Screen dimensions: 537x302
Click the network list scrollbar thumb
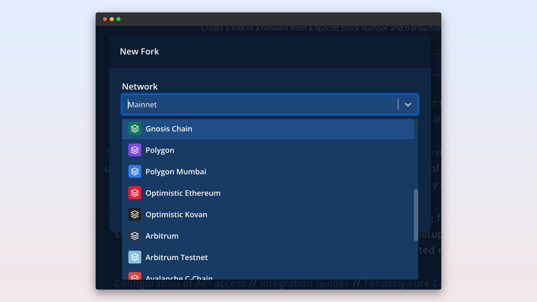coord(416,215)
